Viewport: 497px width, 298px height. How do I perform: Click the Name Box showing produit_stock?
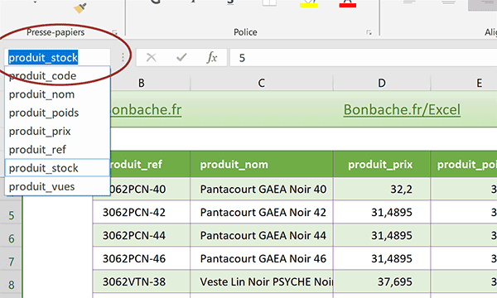57,58
